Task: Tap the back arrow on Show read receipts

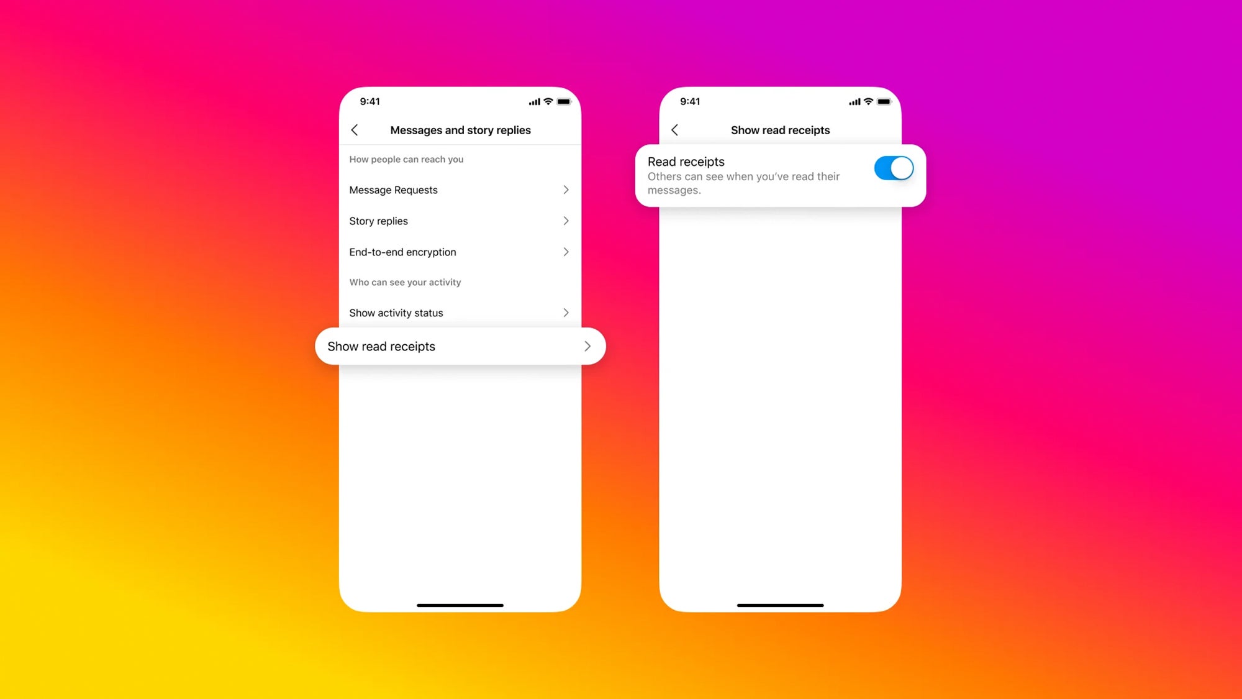Action: click(675, 129)
